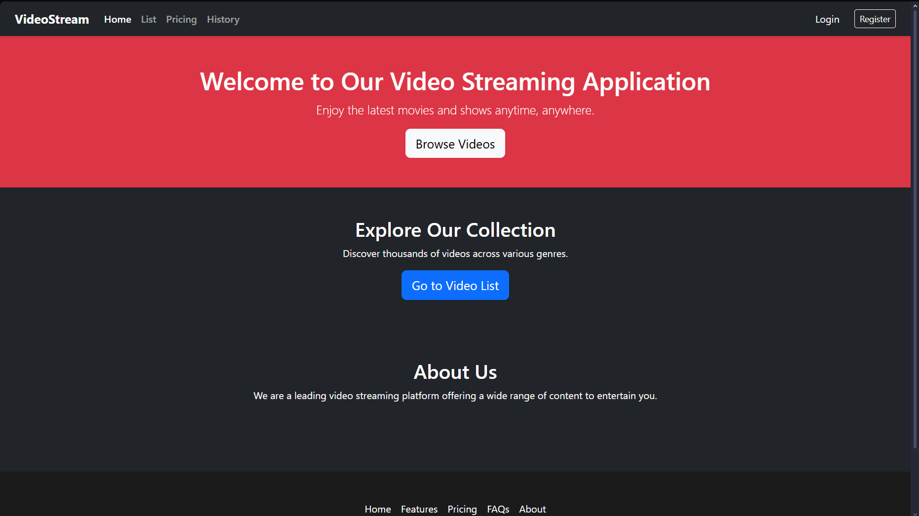This screenshot has width=919, height=516.
Task: Open the Pricing navigation item
Action: pyautogui.click(x=181, y=19)
